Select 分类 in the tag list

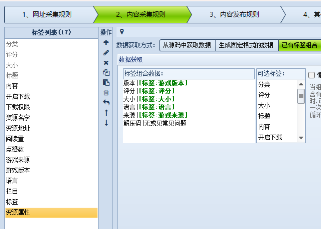pos(51,44)
